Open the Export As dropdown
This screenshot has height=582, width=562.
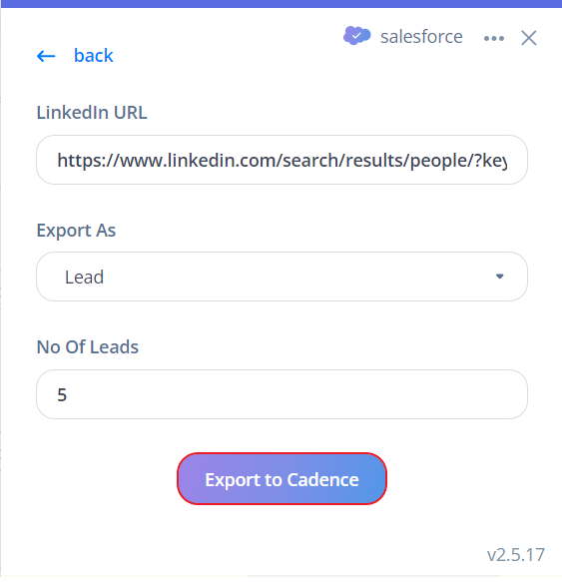click(x=281, y=277)
